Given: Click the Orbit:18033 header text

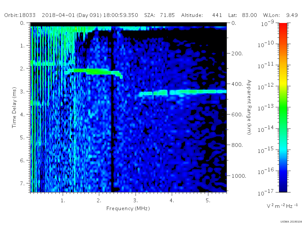Looking at the screenshot, I should [x=20, y=15].
